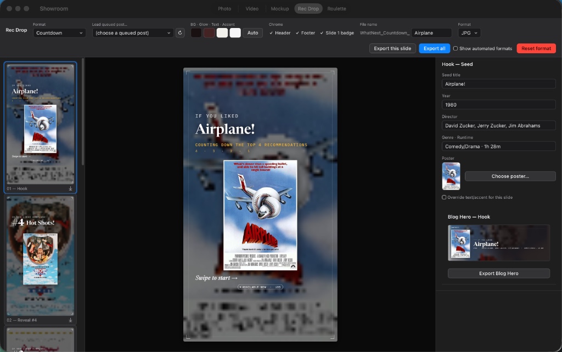This screenshot has height=352, width=562.
Task: Switch to the Mockup tab
Action: pyautogui.click(x=279, y=9)
